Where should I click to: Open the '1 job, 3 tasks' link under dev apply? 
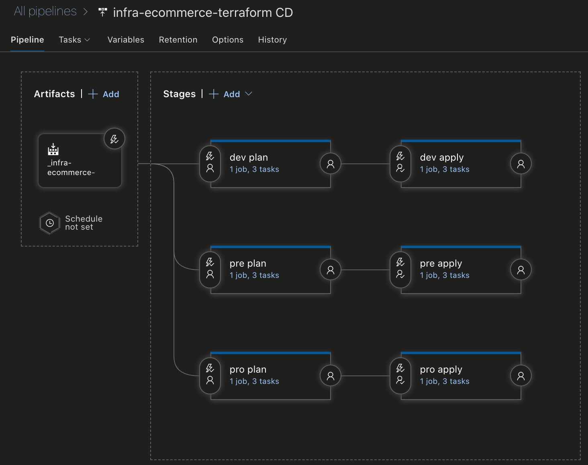(x=445, y=169)
